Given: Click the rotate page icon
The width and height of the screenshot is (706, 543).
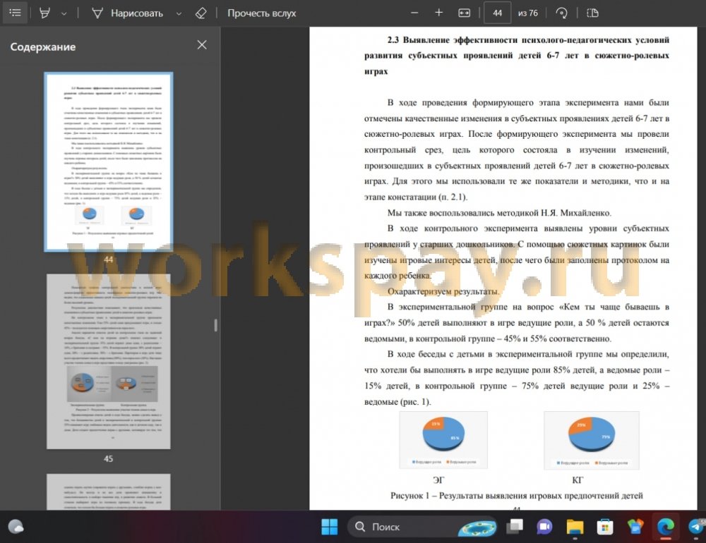Looking at the screenshot, I should [561, 13].
